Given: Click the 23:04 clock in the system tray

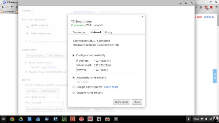Looking at the screenshot, I should (196, 119).
